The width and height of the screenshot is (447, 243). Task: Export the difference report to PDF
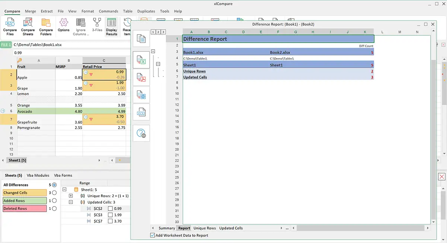141,77
